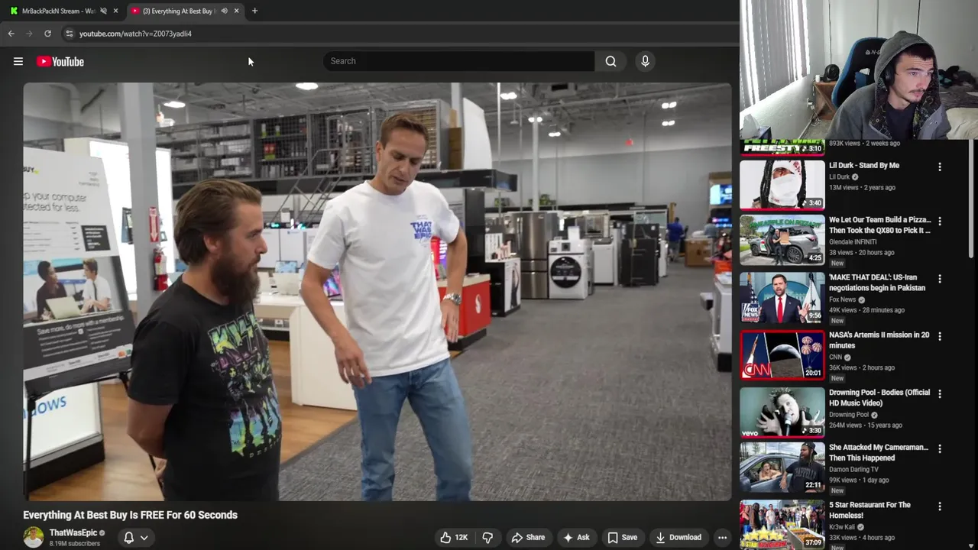Go back with the browser back arrow
The height and width of the screenshot is (550, 978).
(11, 34)
